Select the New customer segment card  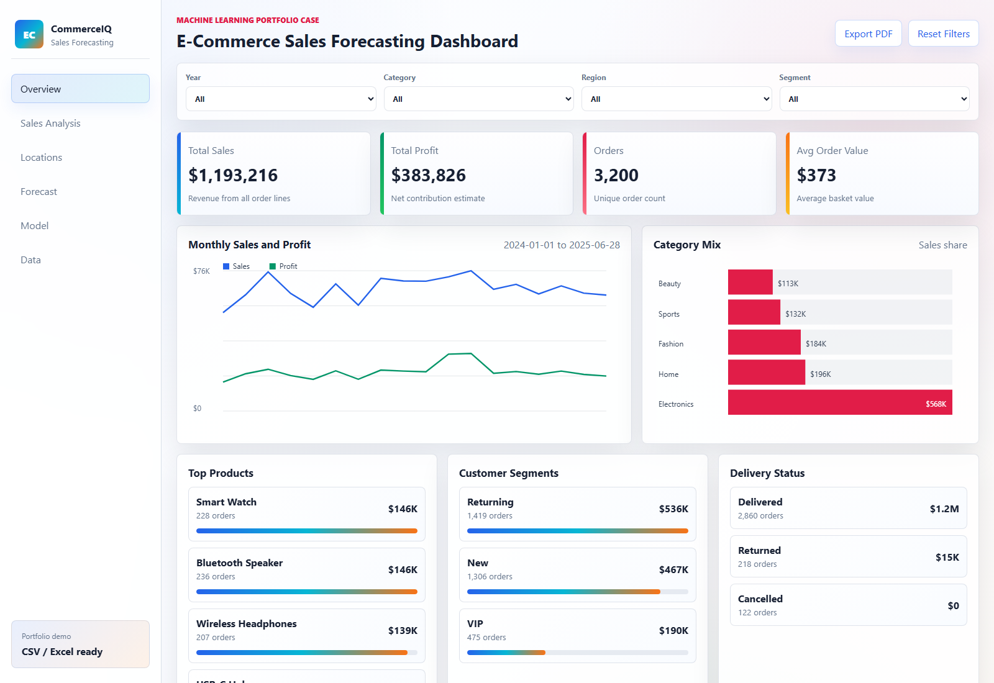coord(578,575)
